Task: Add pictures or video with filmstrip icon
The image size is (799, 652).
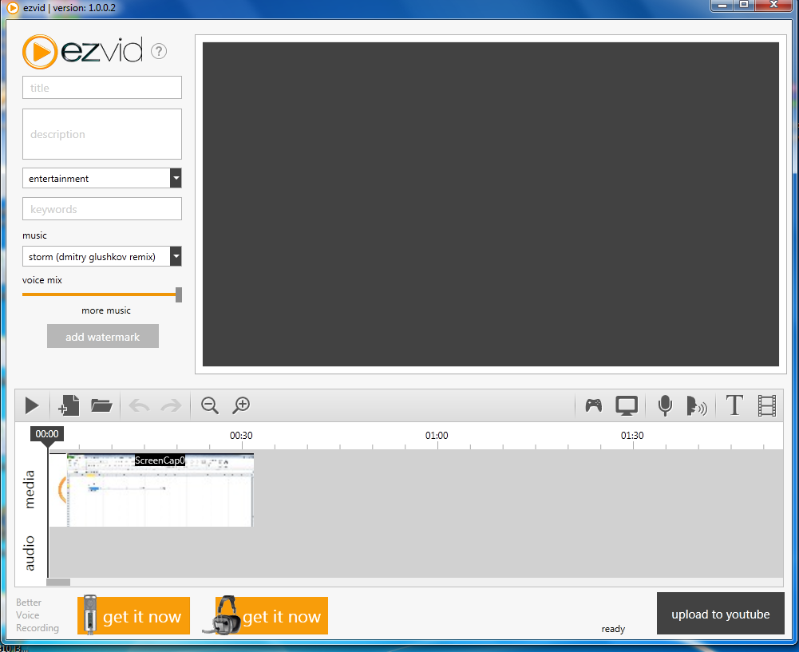Action: coord(767,406)
